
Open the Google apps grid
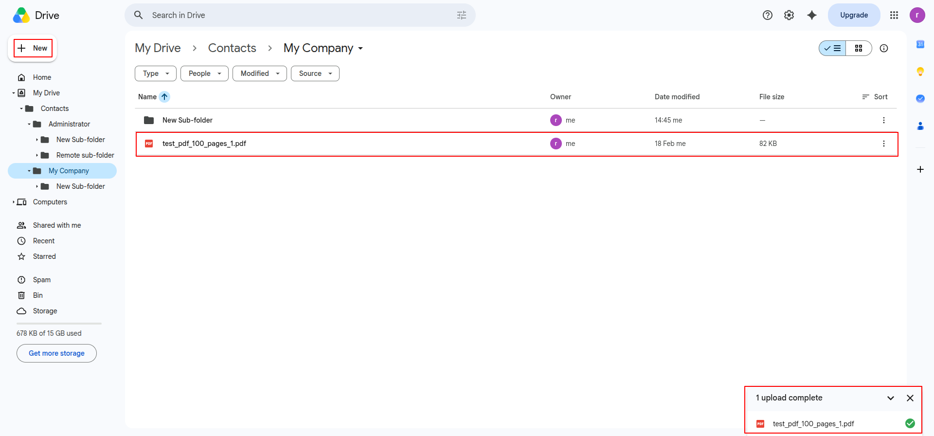click(894, 15)
